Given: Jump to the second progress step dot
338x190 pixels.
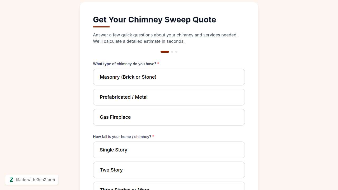Looking at the screenshot, I should (172, 52).
